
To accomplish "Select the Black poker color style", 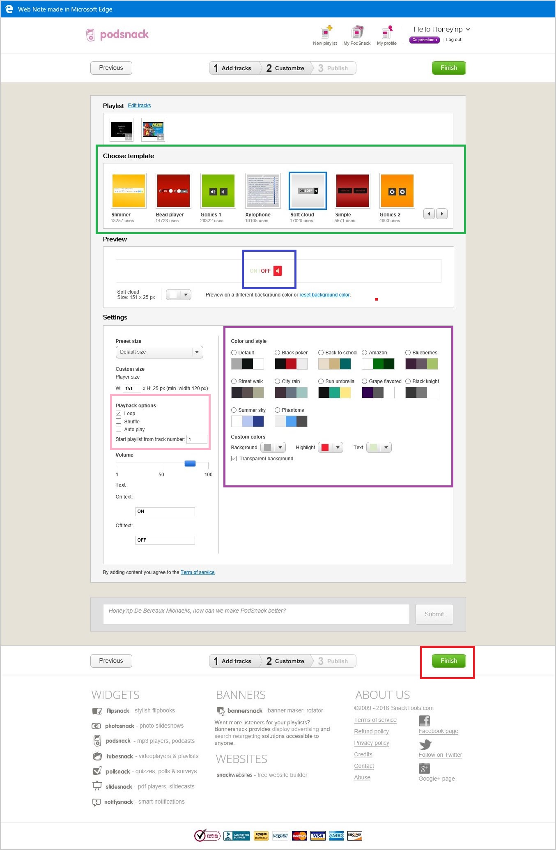I will pos(278,353).
